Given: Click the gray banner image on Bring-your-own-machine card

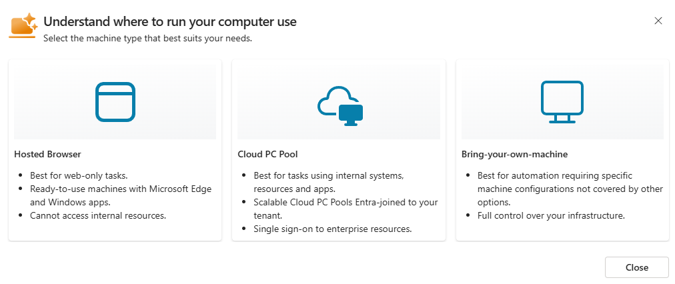Looking at the screenshot, I should click(x=562, y=102).
